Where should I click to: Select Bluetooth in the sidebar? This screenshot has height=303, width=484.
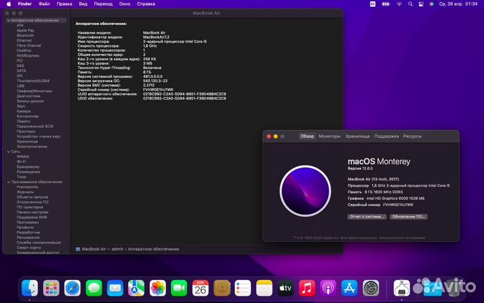pos(26,36)
